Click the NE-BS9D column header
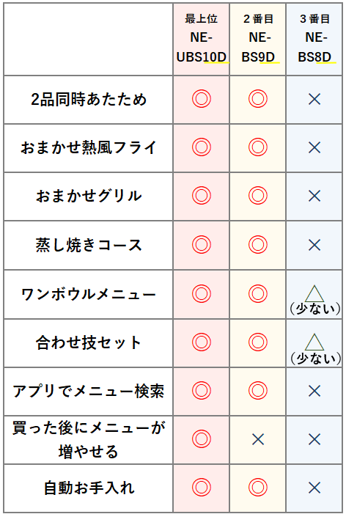 point(258,38)
